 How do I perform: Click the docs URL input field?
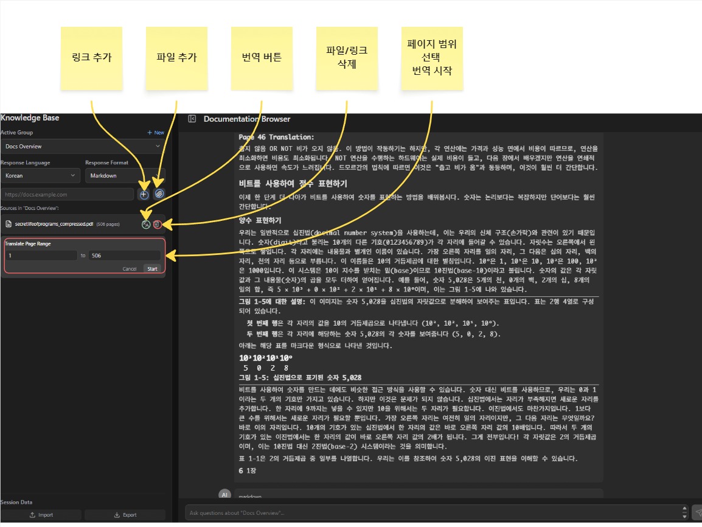(x=68, y=194)
